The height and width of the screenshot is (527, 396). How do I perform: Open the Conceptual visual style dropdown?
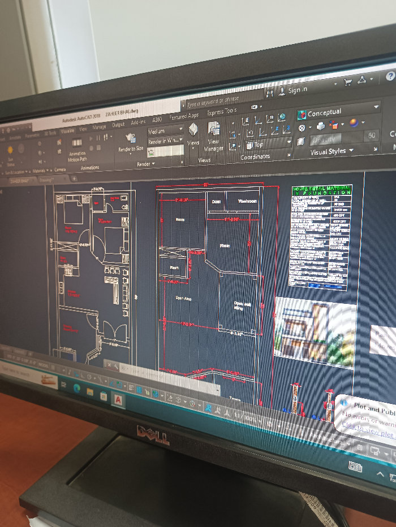click(x=338, y=112)
